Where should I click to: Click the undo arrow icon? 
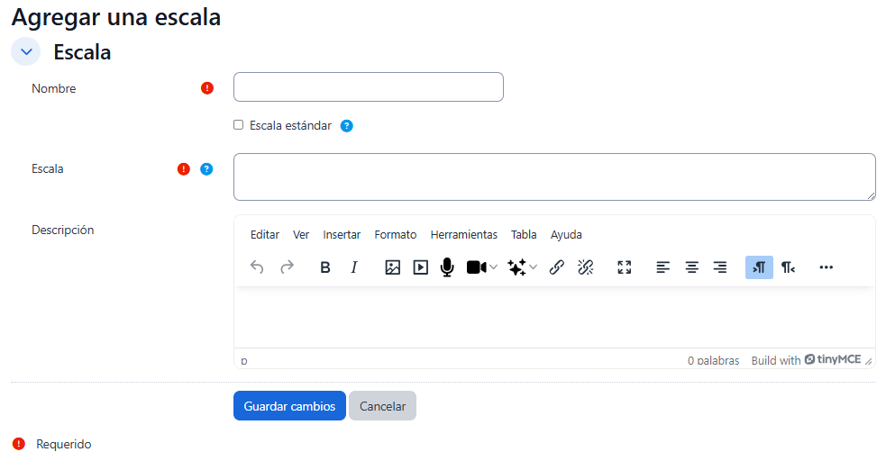coord(257,267)
